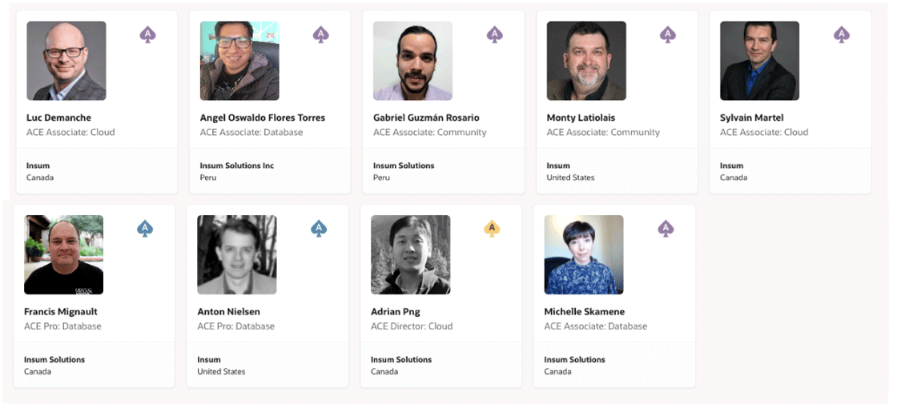Click Angel Oswaldo Flores Torres's purple ACE icon
Screen dimensions: 897x404
pos(321,34)
